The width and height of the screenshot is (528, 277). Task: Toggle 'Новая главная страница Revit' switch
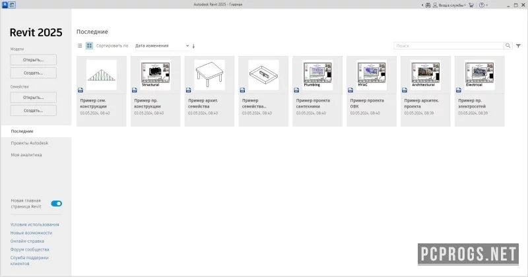click(56, 204)
